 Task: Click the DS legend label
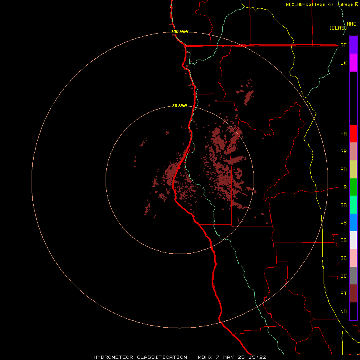(x=343, y=240)
